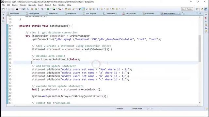Open dropdown arrow next to External Tools
Viewport: 209px width, 117px height.
pos(62,9)
